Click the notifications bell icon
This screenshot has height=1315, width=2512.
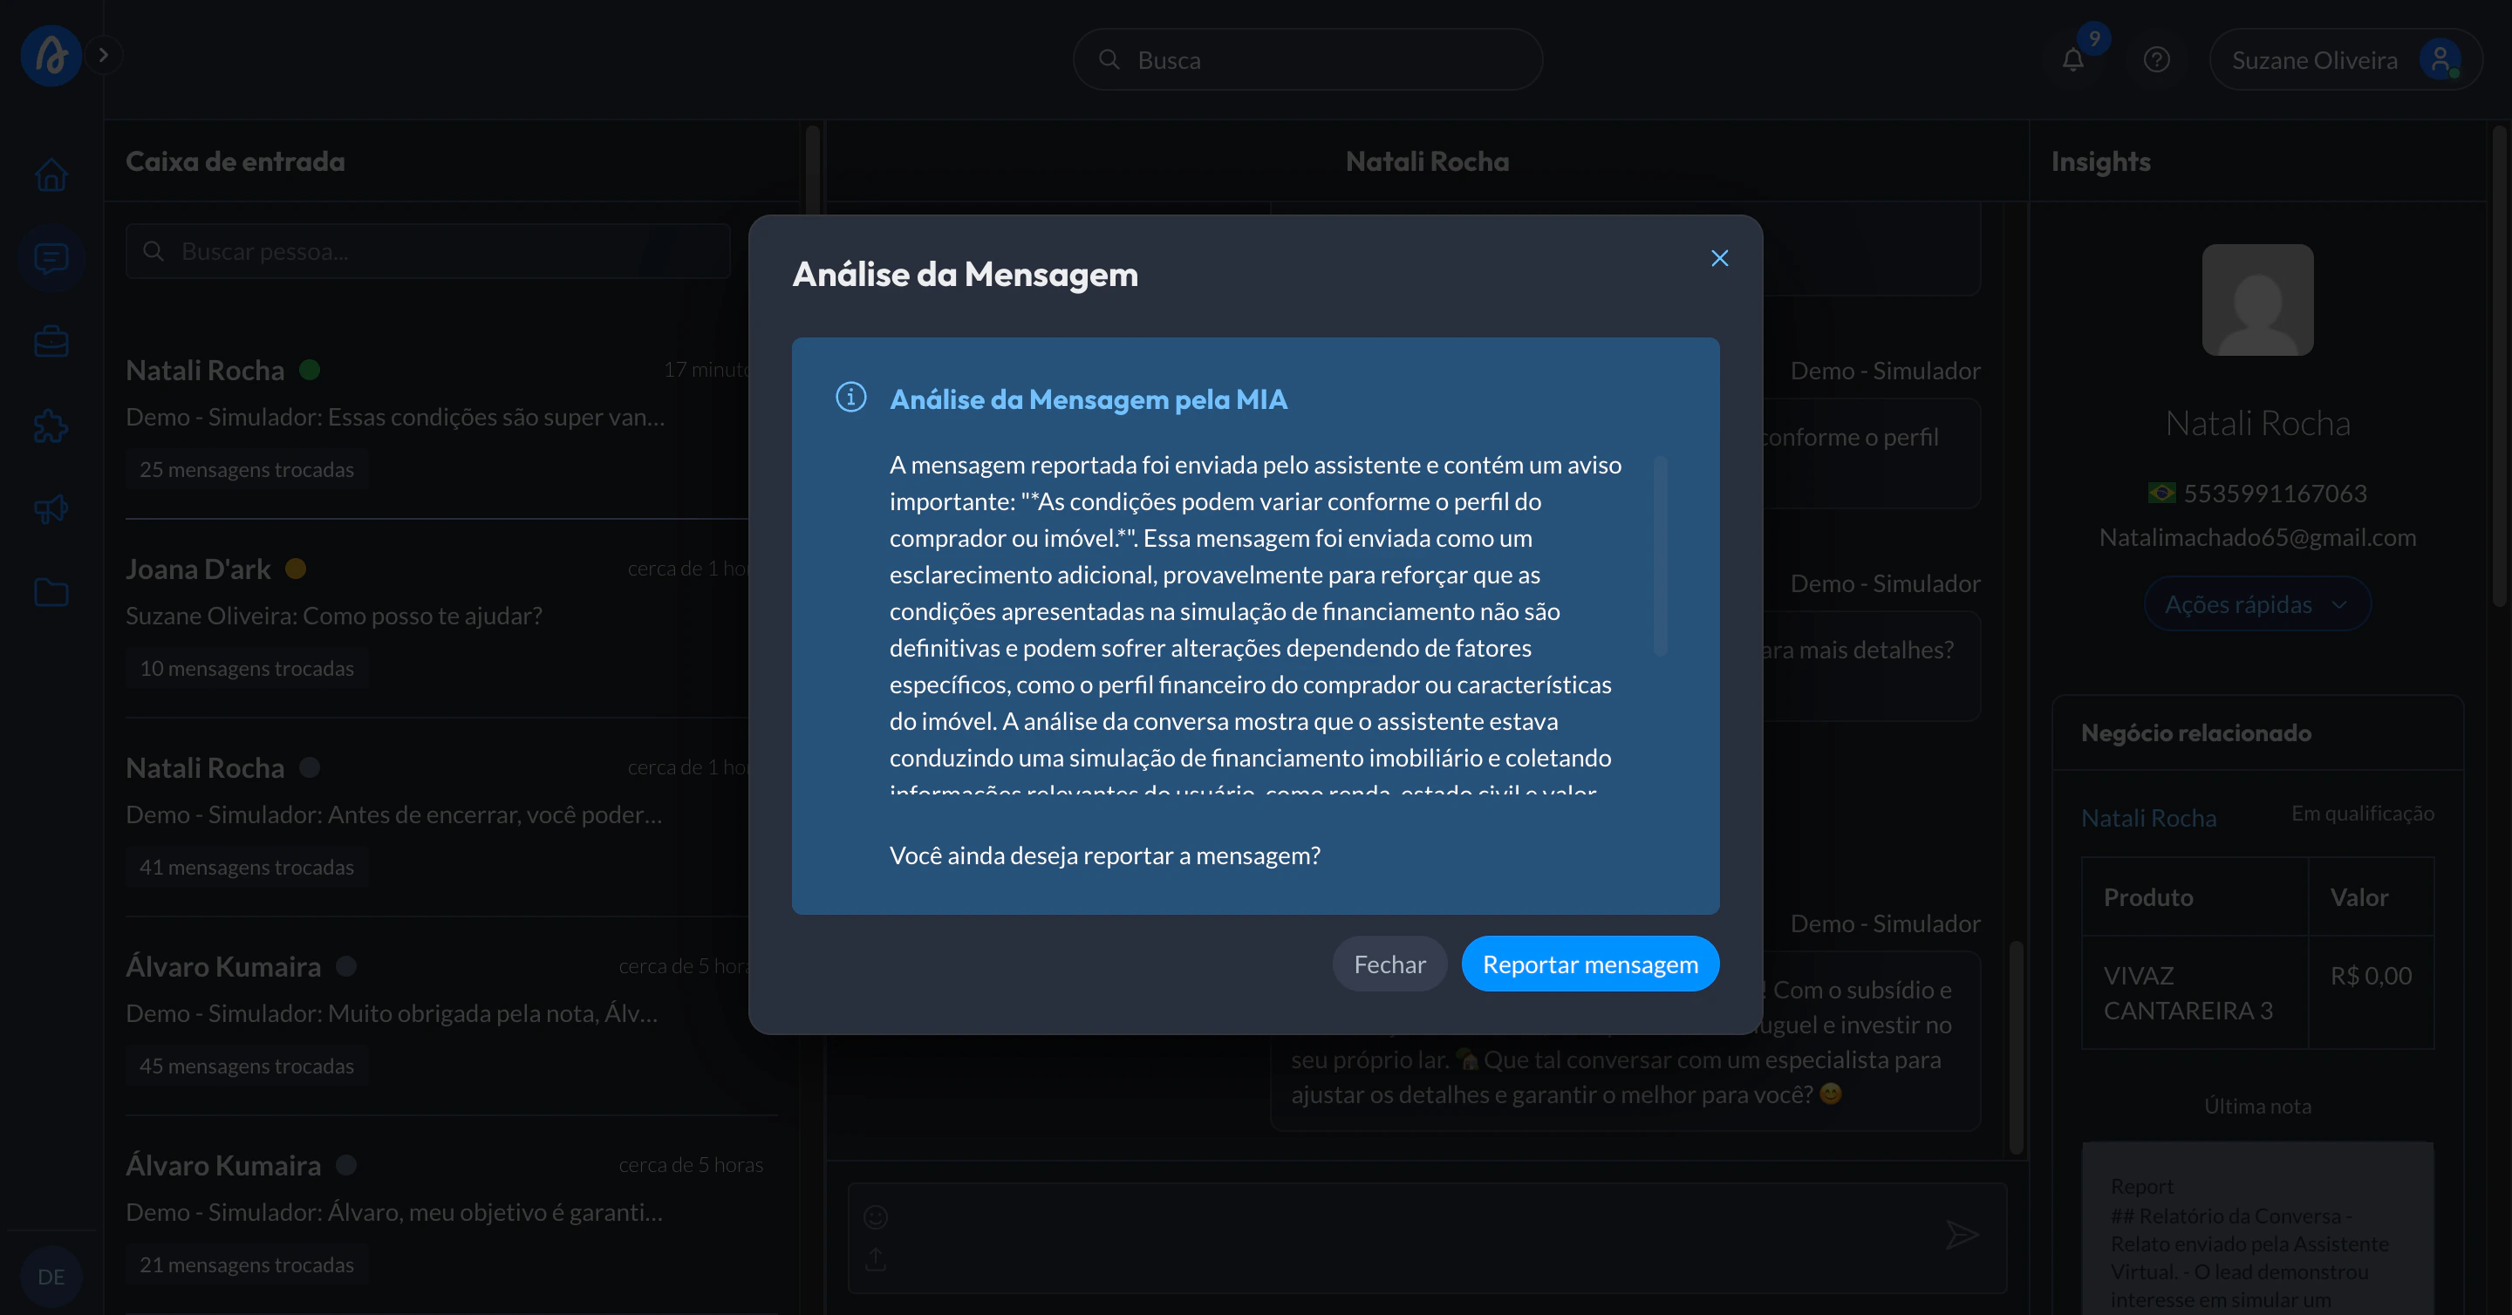click(2072, 60)
